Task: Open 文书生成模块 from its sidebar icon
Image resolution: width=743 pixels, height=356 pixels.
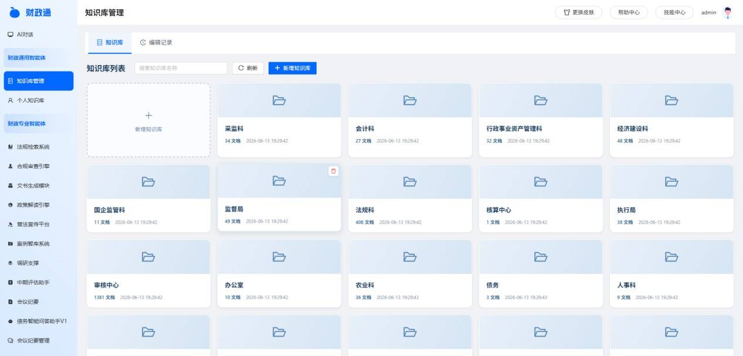Action: (10, 185)
